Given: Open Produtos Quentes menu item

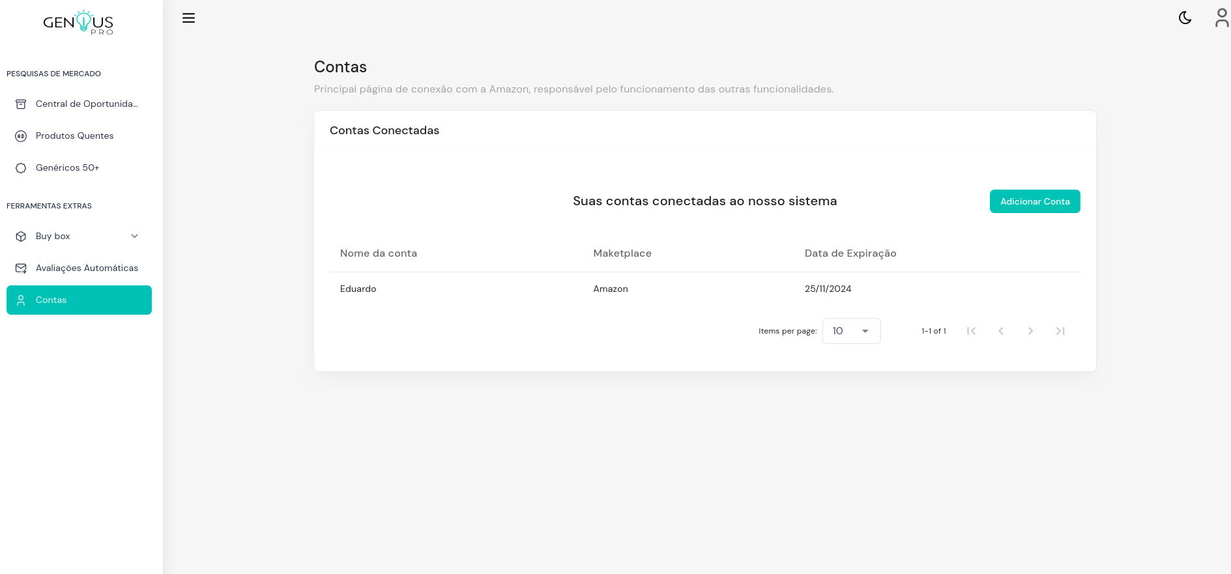Looking at the screenshot, I should (x=79, y=136).
